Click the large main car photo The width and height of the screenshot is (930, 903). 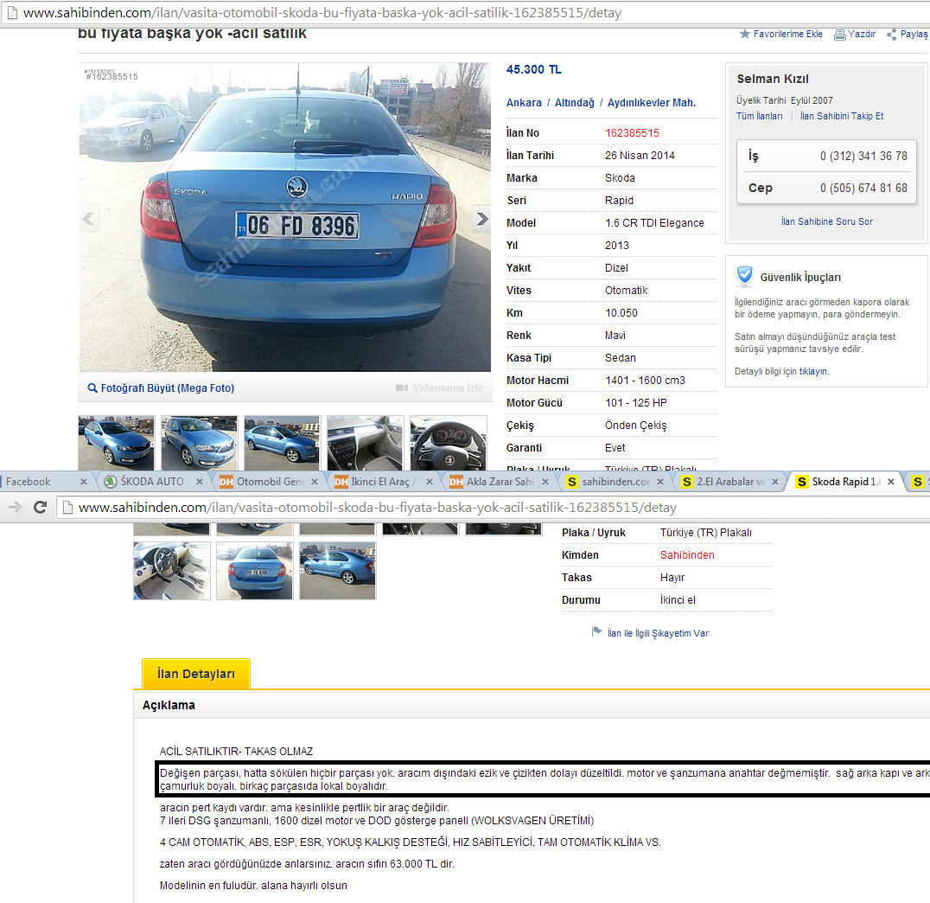click(285, 217)
